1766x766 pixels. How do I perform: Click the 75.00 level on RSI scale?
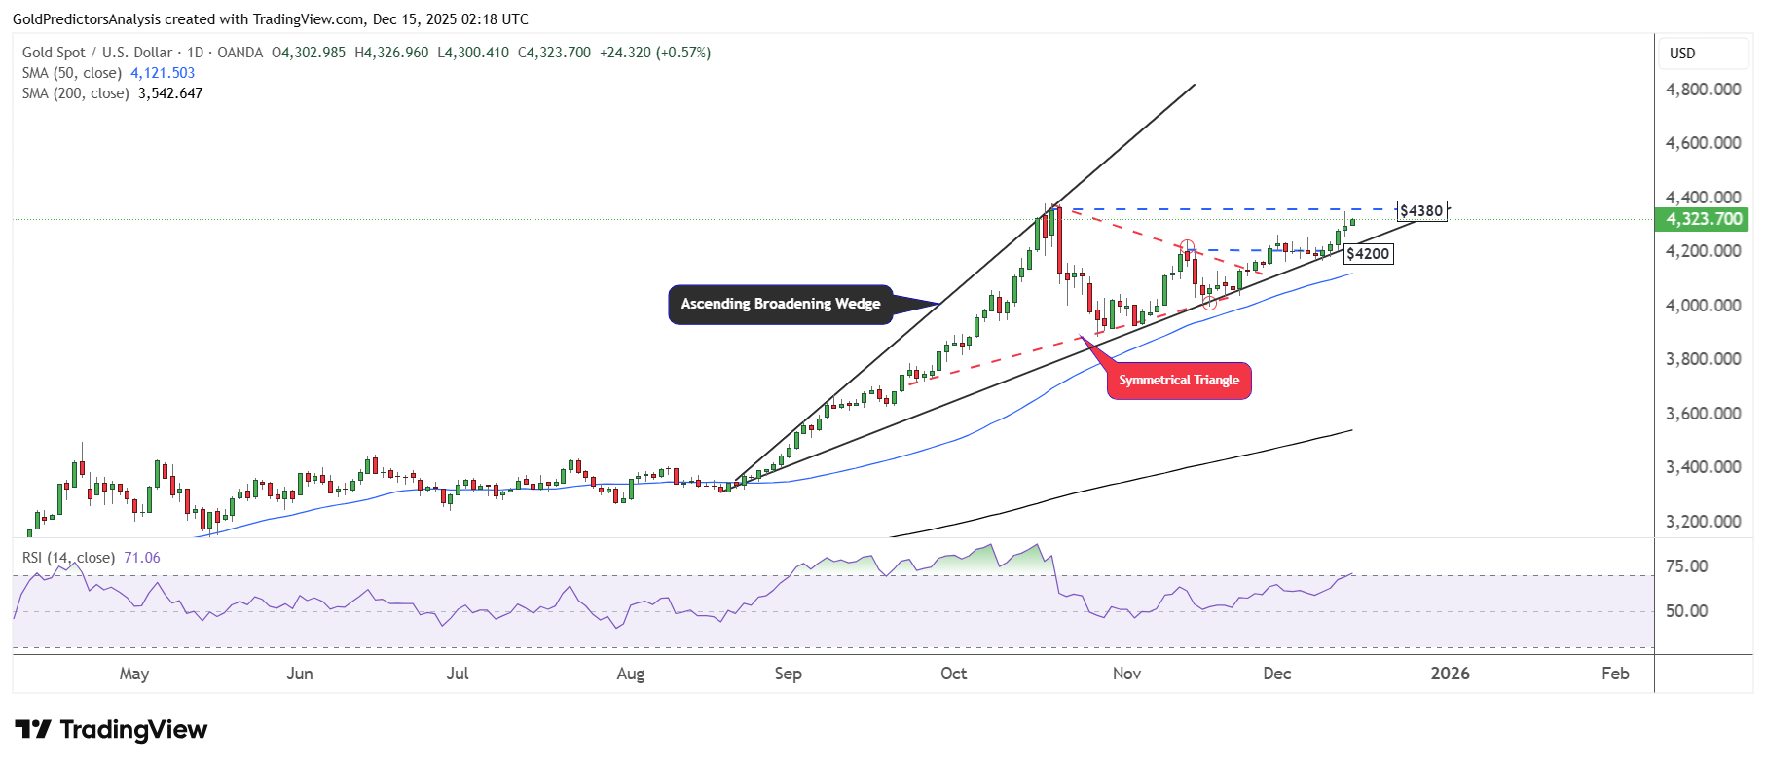(x=1686, y=566)
